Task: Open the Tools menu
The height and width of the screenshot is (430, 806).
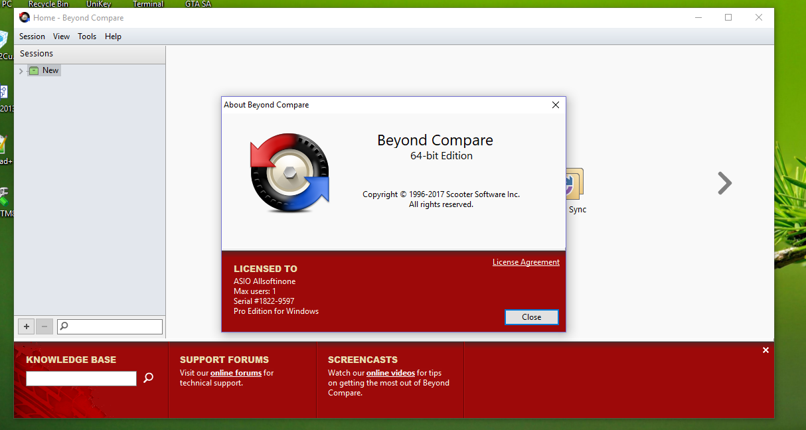Action: 87,36
